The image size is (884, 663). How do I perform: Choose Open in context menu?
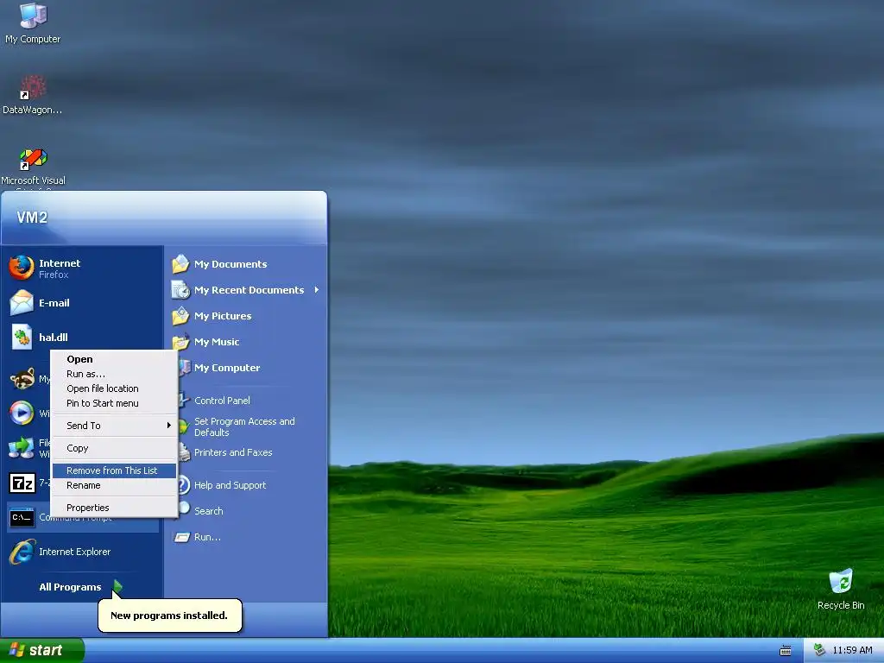coord(115,359)
